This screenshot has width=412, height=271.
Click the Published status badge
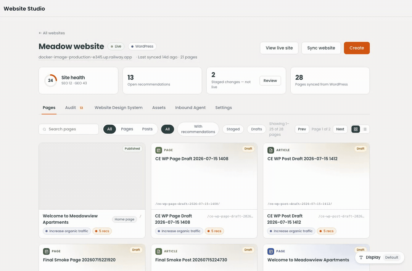pyautogui.click(x=132, y=149)
